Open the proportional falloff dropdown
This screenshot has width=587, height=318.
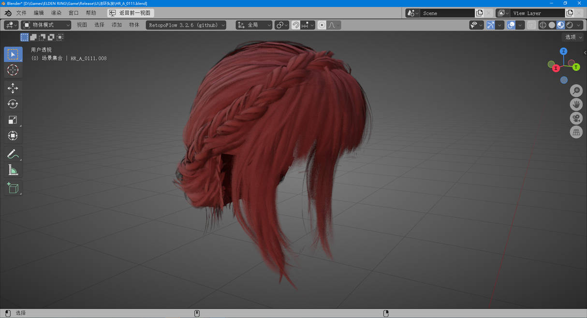coord(334,25)
